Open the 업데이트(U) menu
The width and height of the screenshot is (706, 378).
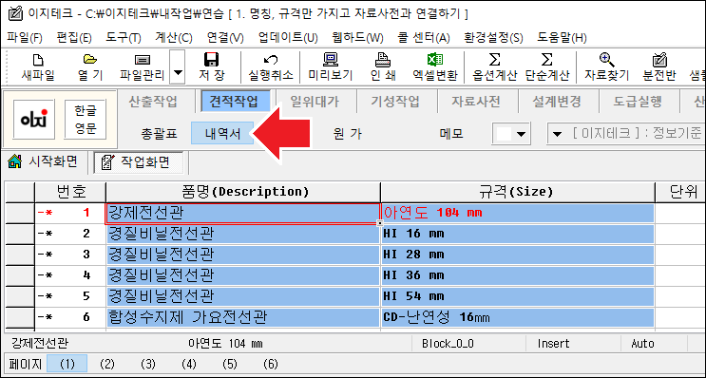pyautogui.click(x=288, y=38)
